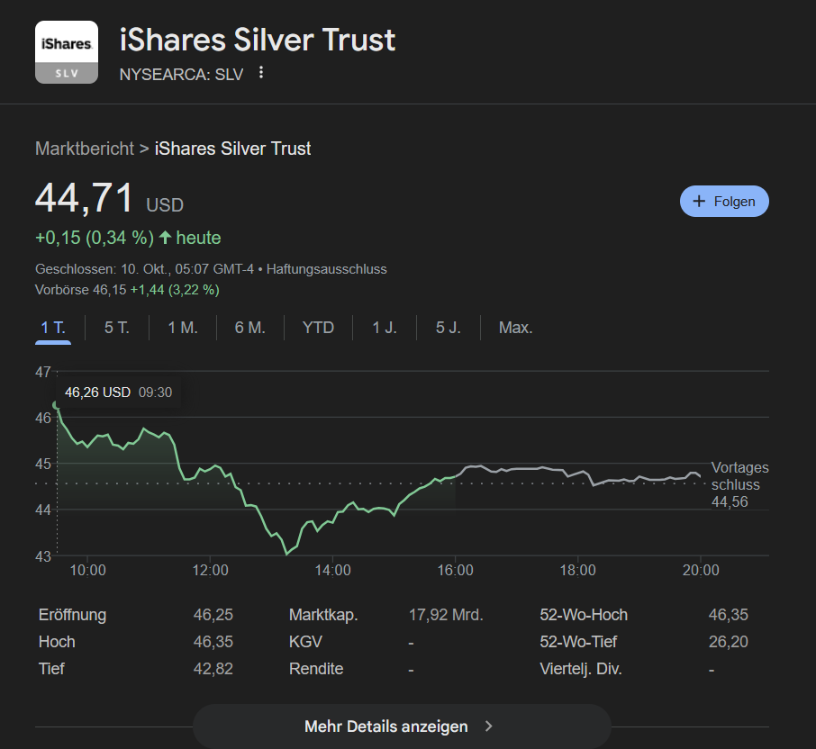Click the iShares SLV logo

(67, 52)
